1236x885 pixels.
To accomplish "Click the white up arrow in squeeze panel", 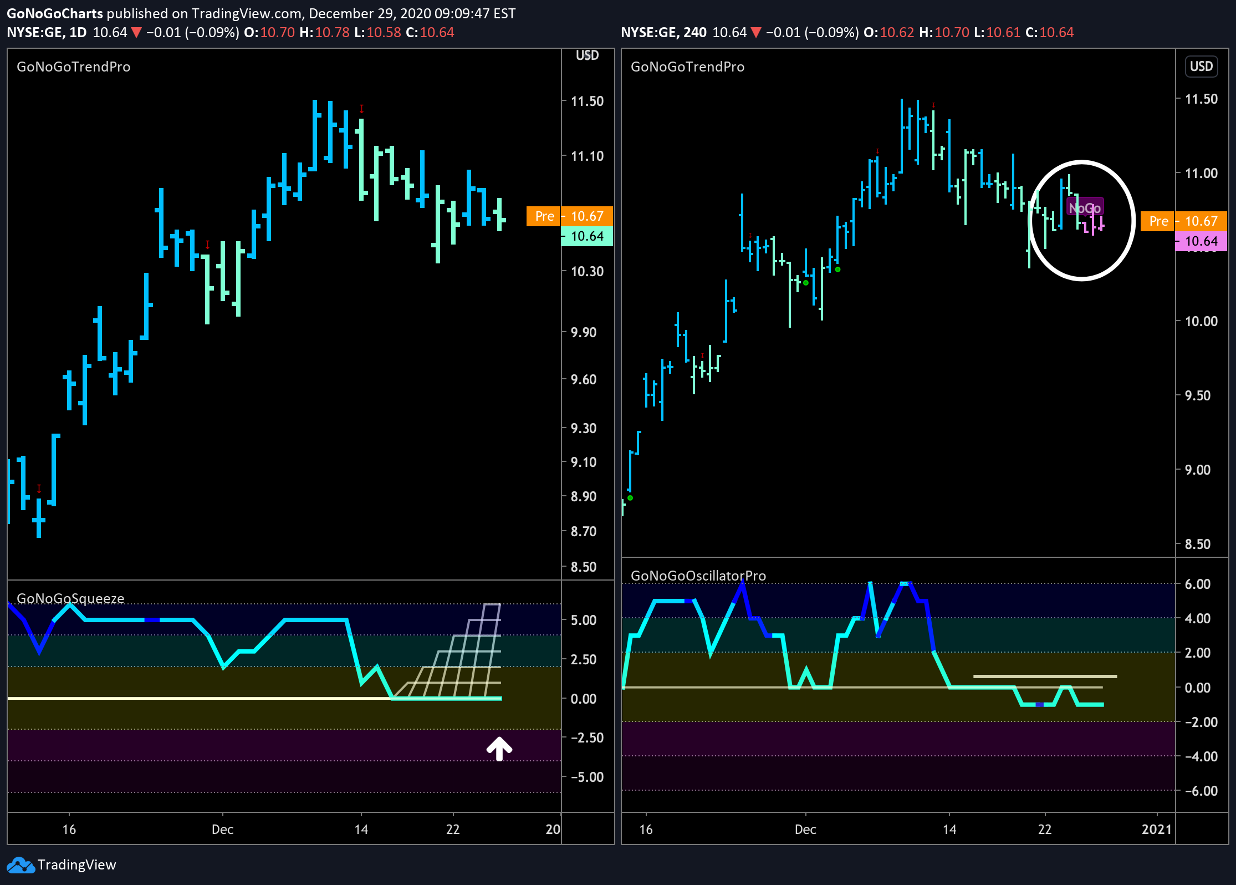I will click(499, 749).
